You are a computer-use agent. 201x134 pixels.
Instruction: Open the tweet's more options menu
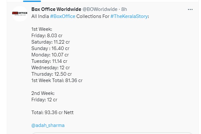pos(190,9)
